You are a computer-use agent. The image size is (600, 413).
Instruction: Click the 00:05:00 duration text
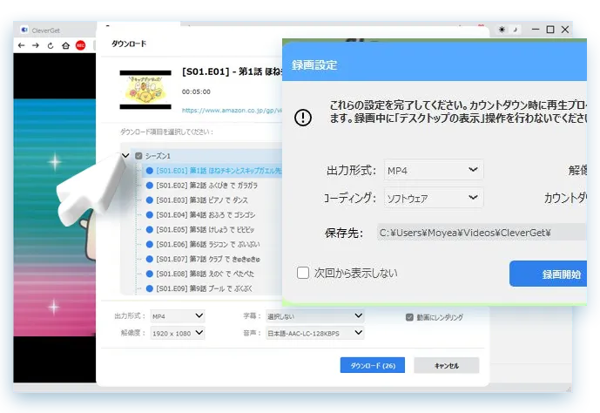pos(196,91)
